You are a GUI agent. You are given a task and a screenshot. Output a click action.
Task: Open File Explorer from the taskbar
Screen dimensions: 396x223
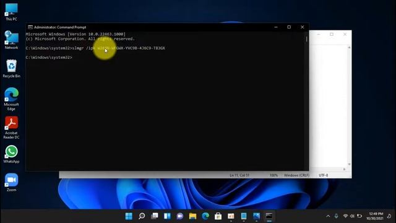tap(192, 216)
